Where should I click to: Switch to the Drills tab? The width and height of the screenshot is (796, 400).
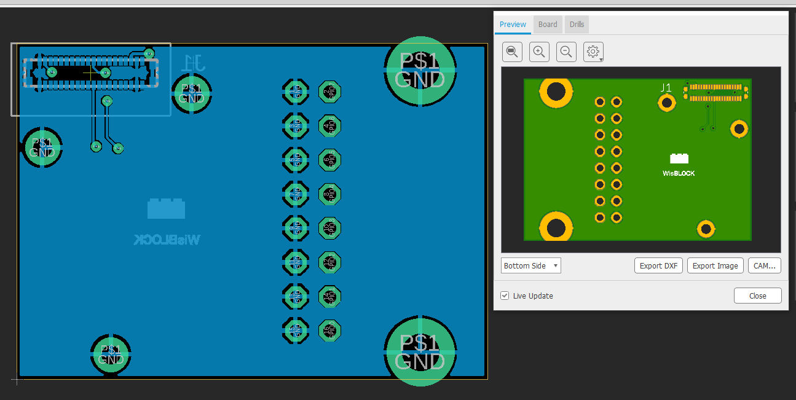pos(577,24)
